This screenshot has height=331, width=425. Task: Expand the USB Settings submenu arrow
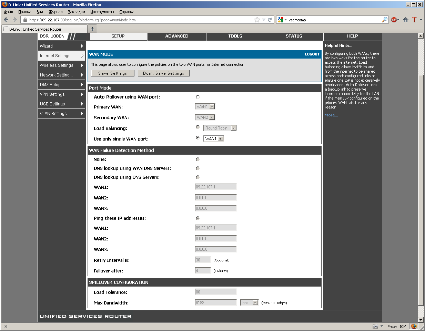pos(82,104)
